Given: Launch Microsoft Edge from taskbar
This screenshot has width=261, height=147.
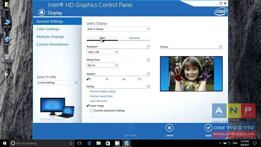Looking at the screenshot, I should click(89, 143).
